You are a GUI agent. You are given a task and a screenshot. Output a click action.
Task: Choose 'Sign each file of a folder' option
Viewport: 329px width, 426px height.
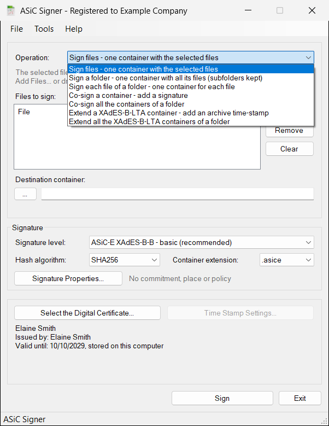191,86
